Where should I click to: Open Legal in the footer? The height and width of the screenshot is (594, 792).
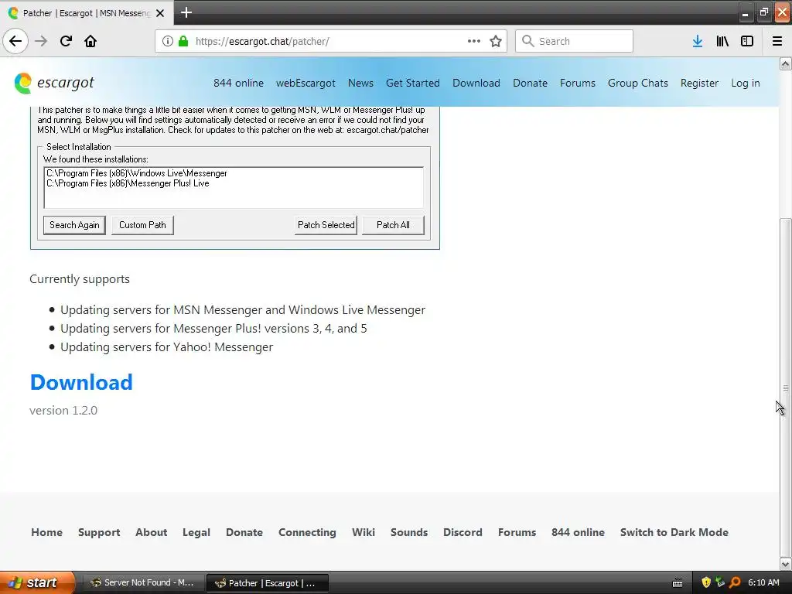pyautogui.click(x=196, y=532)
